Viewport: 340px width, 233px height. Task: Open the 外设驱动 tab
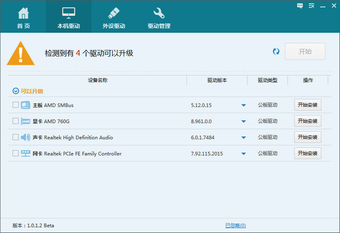point(114,18)
